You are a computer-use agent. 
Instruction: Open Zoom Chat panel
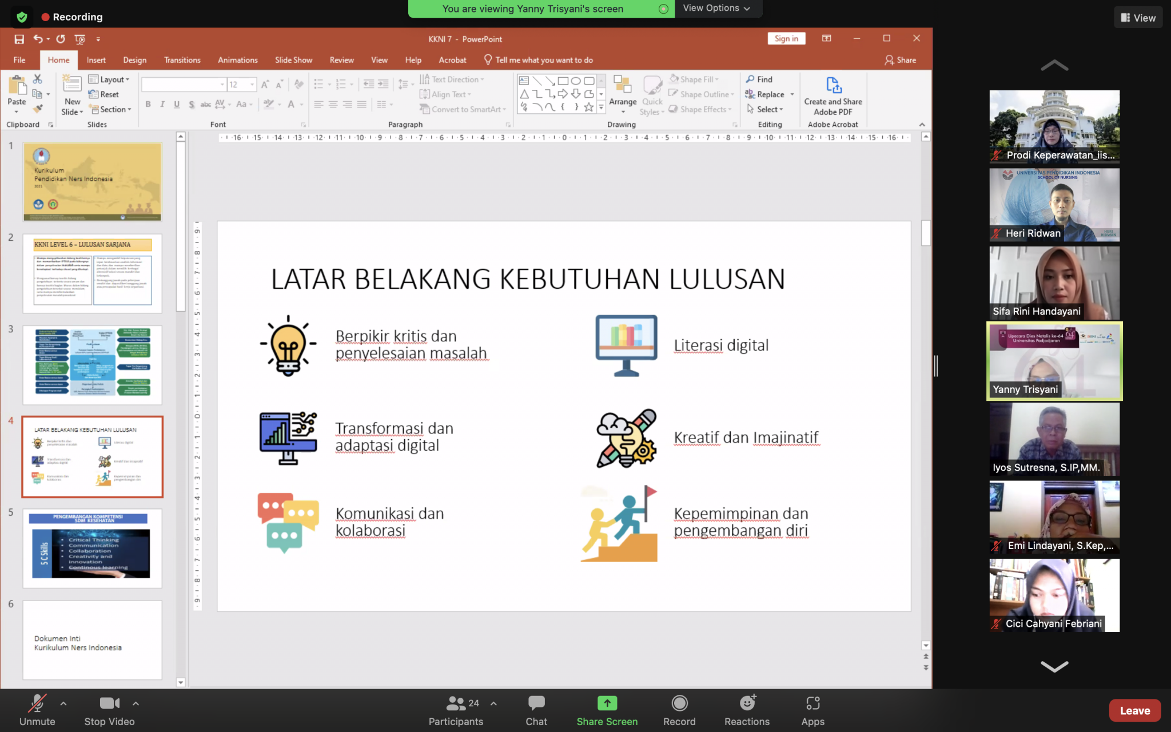pyautogui.click(x=536, y=710)
